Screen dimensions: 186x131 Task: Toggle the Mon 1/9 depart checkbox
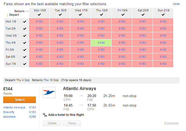coord(25,22)
